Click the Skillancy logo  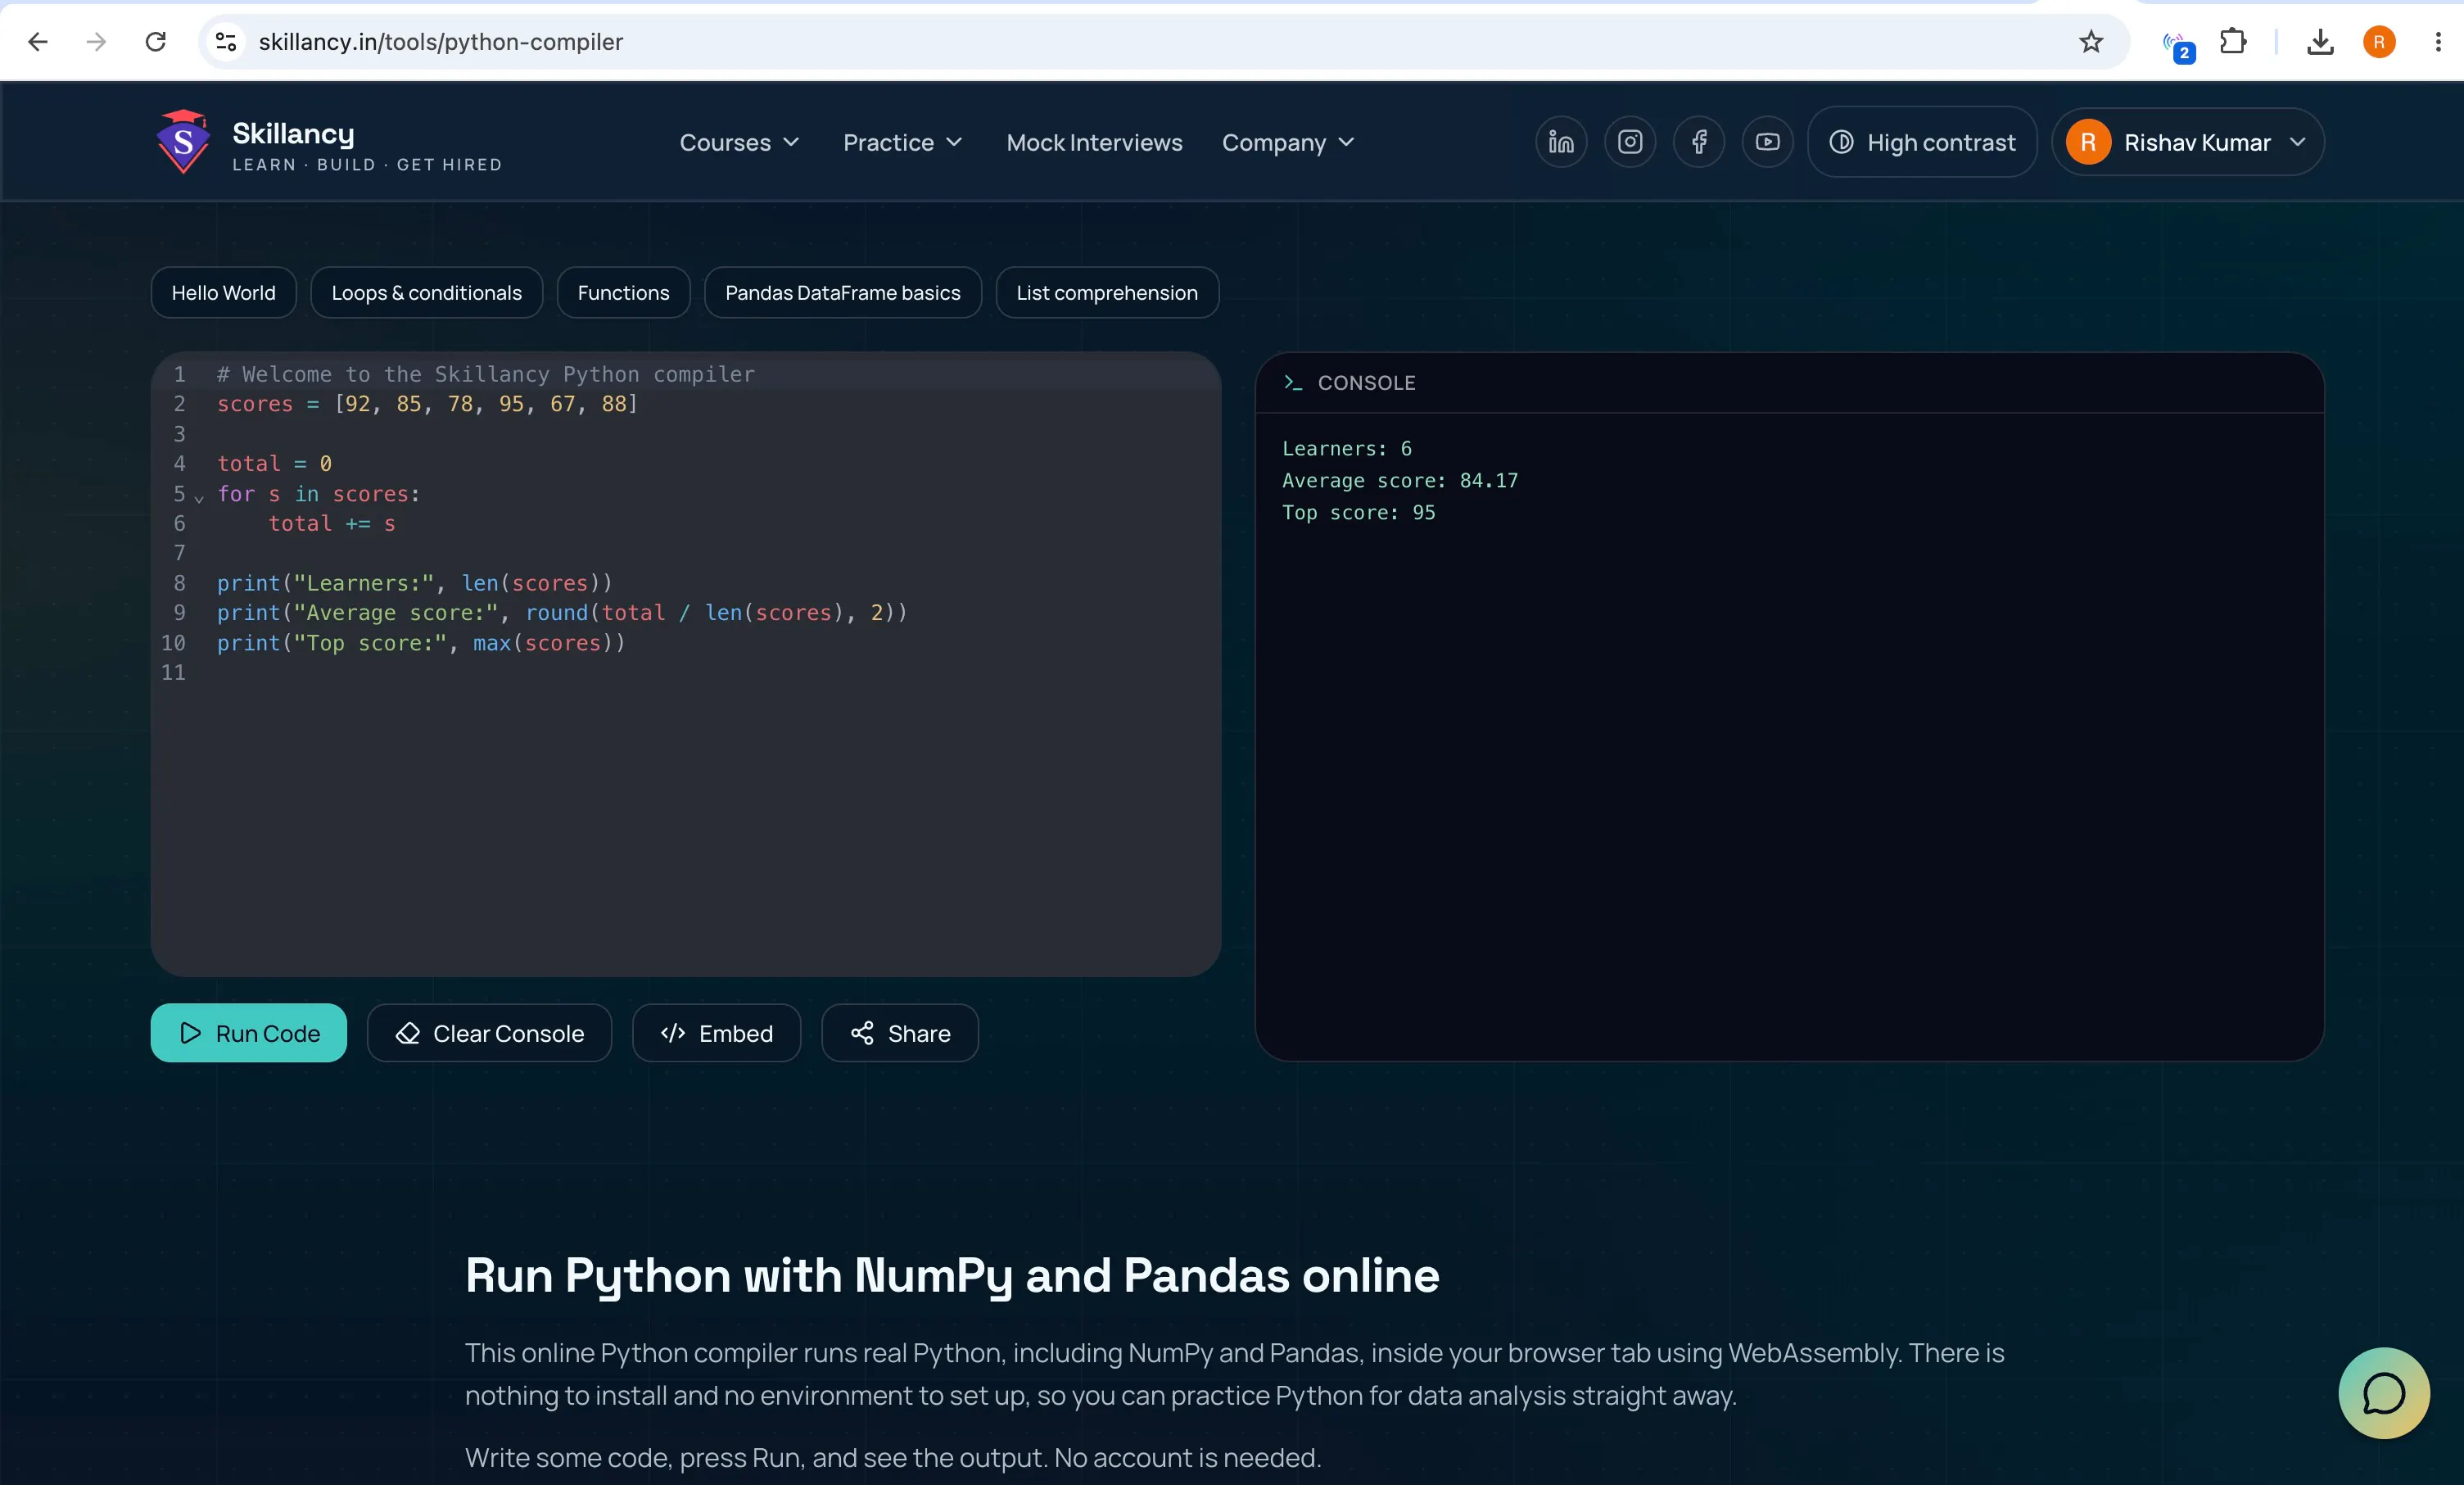(x=329, y=142)
